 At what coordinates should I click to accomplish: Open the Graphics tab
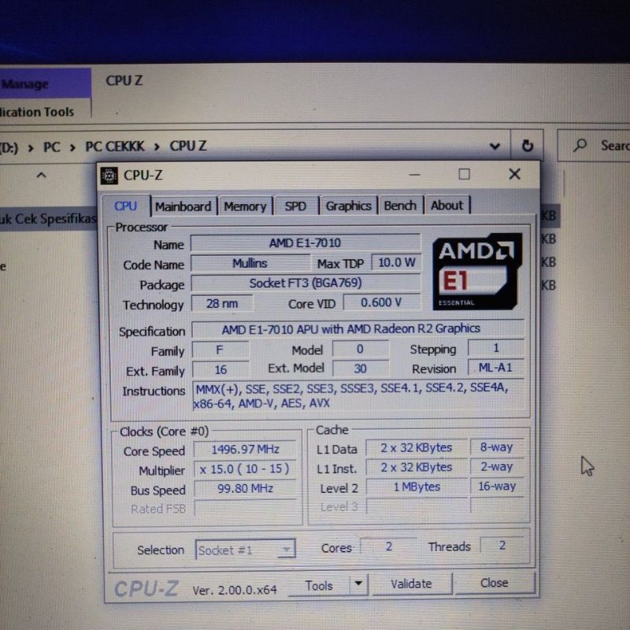coord(348,206)
